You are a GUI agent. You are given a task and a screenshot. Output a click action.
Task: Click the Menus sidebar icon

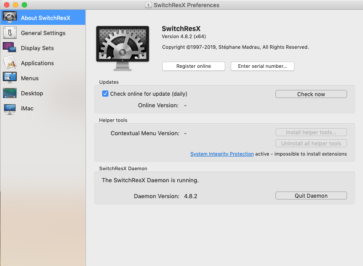click(x=10, y=78)
